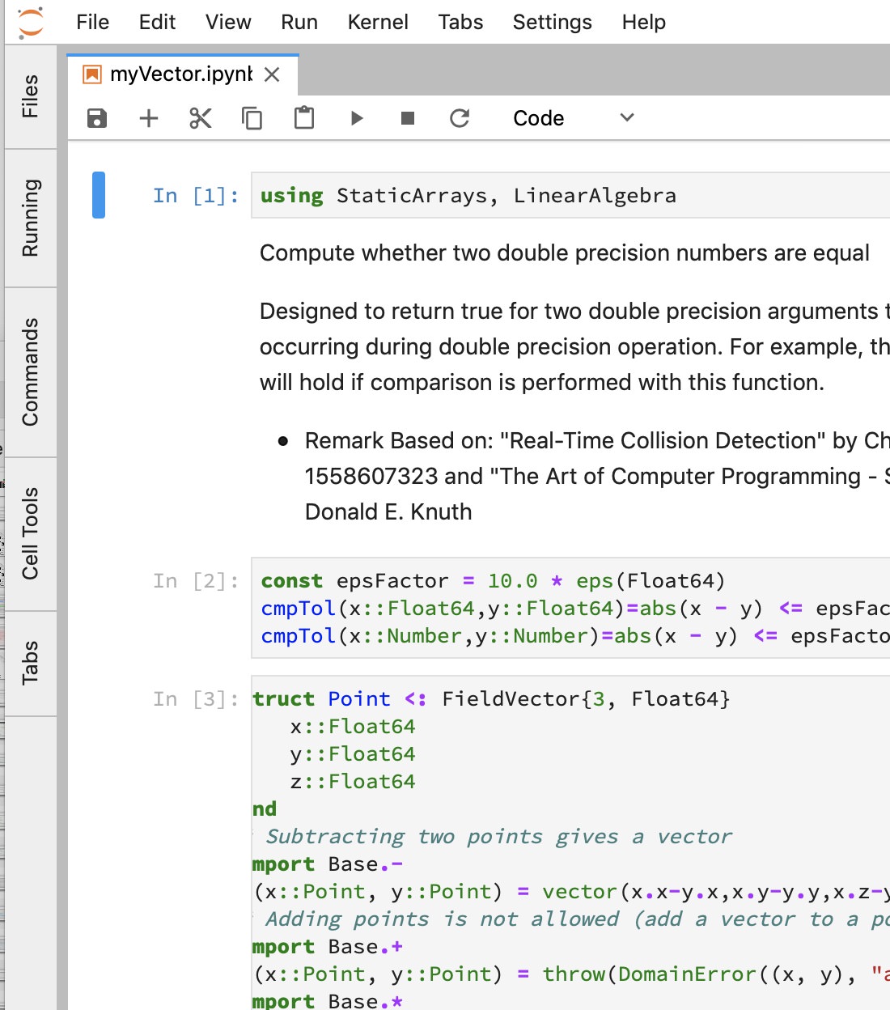Click the 'Designed to return true' paragraph line
This screenshot has width=890, height=1010.
click(574, 312)
